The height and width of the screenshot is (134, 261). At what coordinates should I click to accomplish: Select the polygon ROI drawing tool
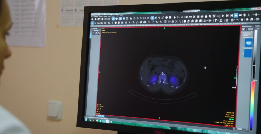point(109,23)
